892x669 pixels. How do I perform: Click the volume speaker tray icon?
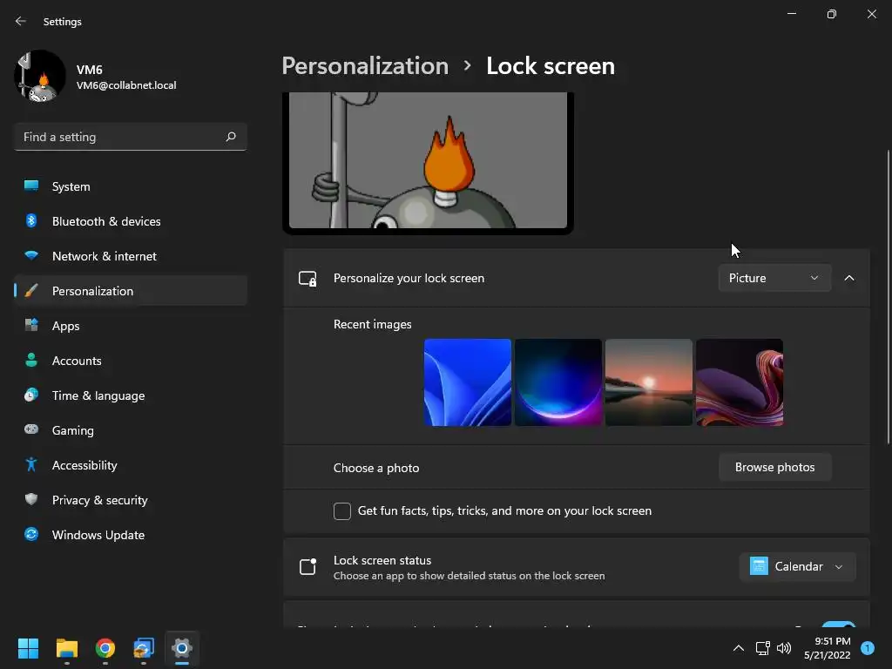point(784,648)
